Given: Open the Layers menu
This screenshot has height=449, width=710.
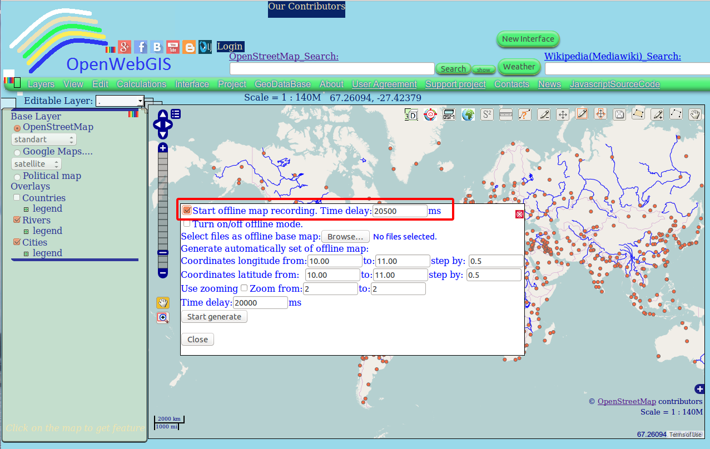Looking at the screenshot, I should point(41,84).
